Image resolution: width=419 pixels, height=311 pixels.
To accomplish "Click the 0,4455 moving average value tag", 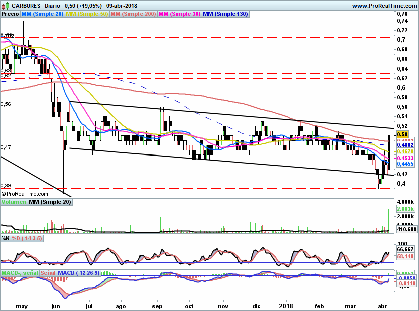I will [x=405, y=164].
